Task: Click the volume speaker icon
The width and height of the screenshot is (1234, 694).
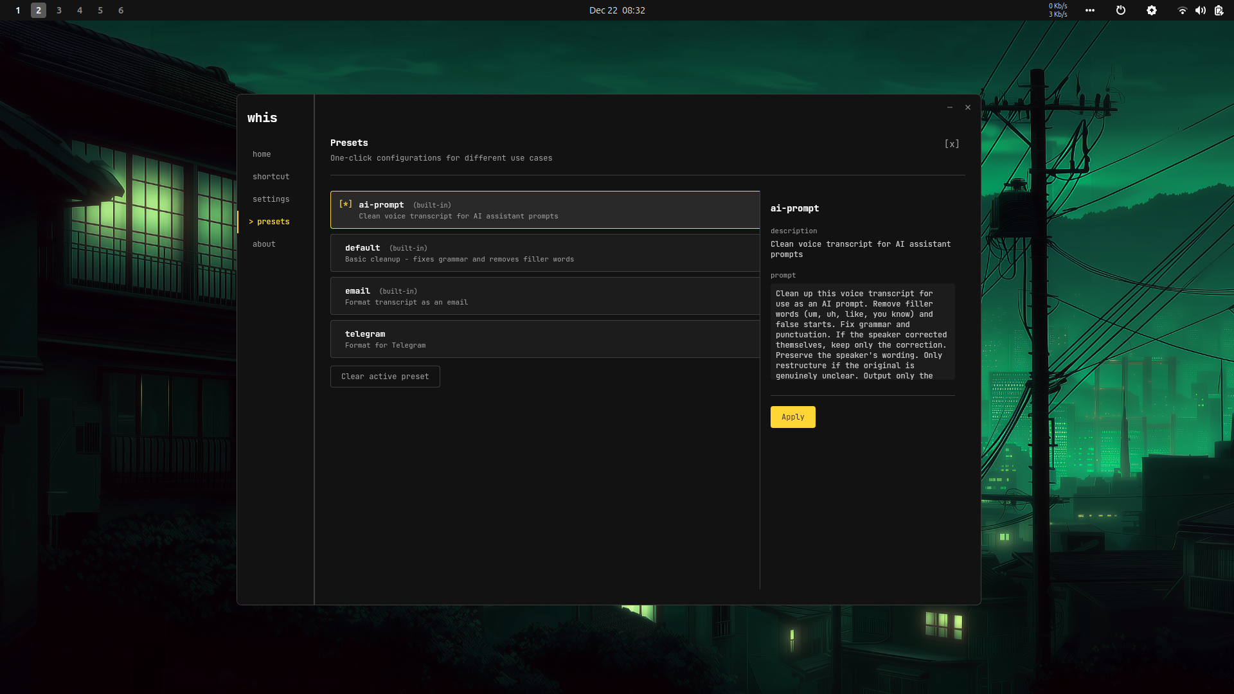Action: click(1200, 10)
